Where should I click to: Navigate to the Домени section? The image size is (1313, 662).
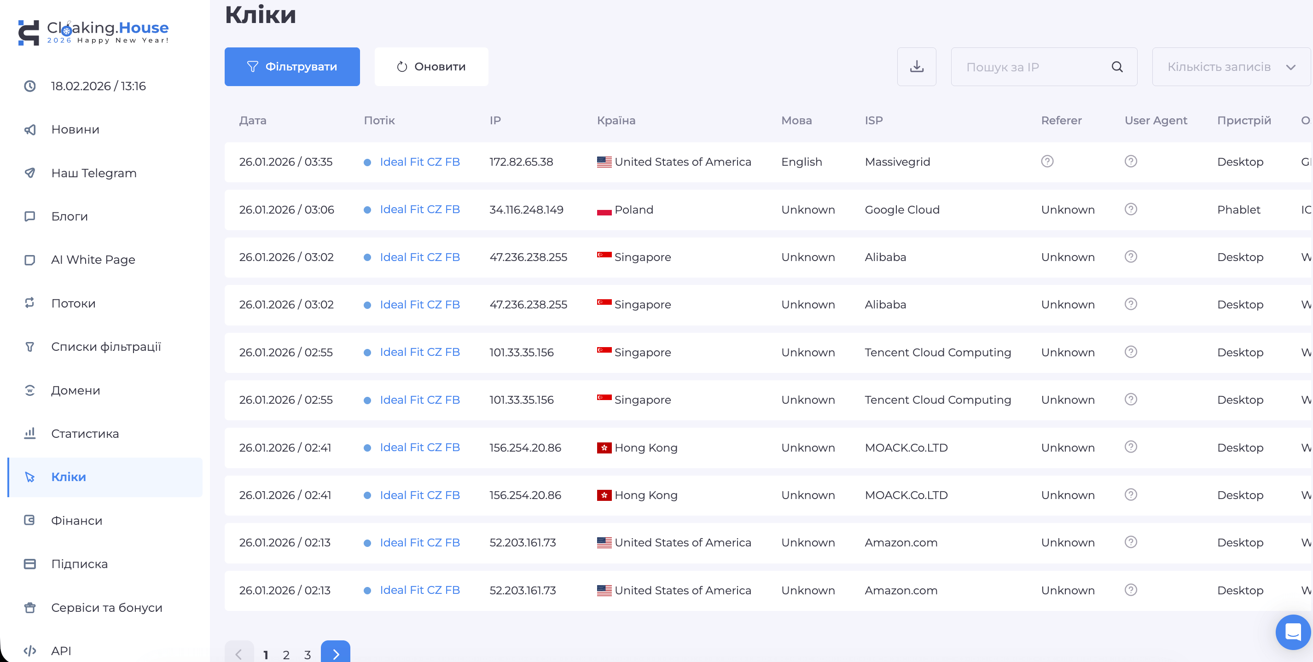point(76,390)
